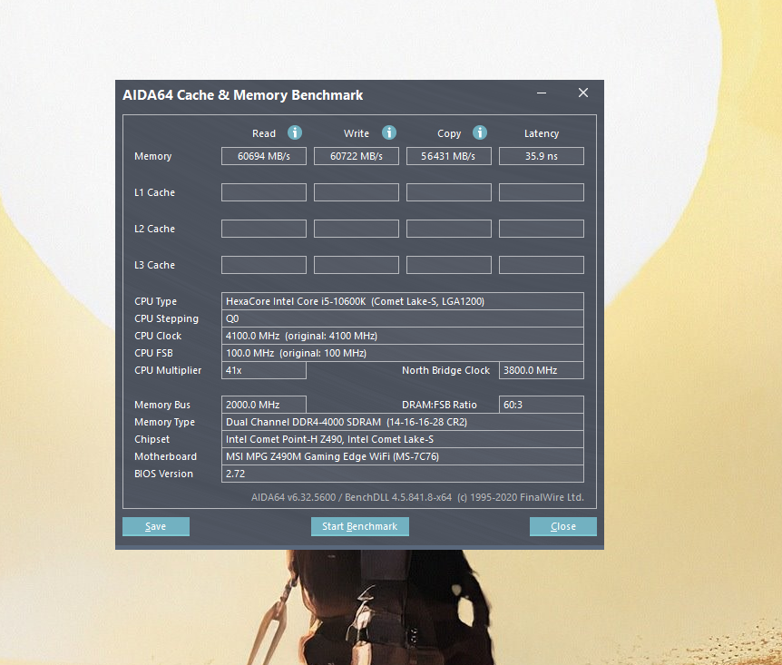Click the Copy column header

point(449,133)
